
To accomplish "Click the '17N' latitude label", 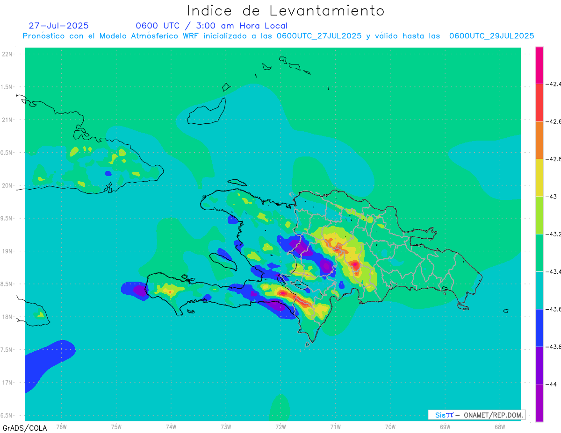I will coord(8,383).
